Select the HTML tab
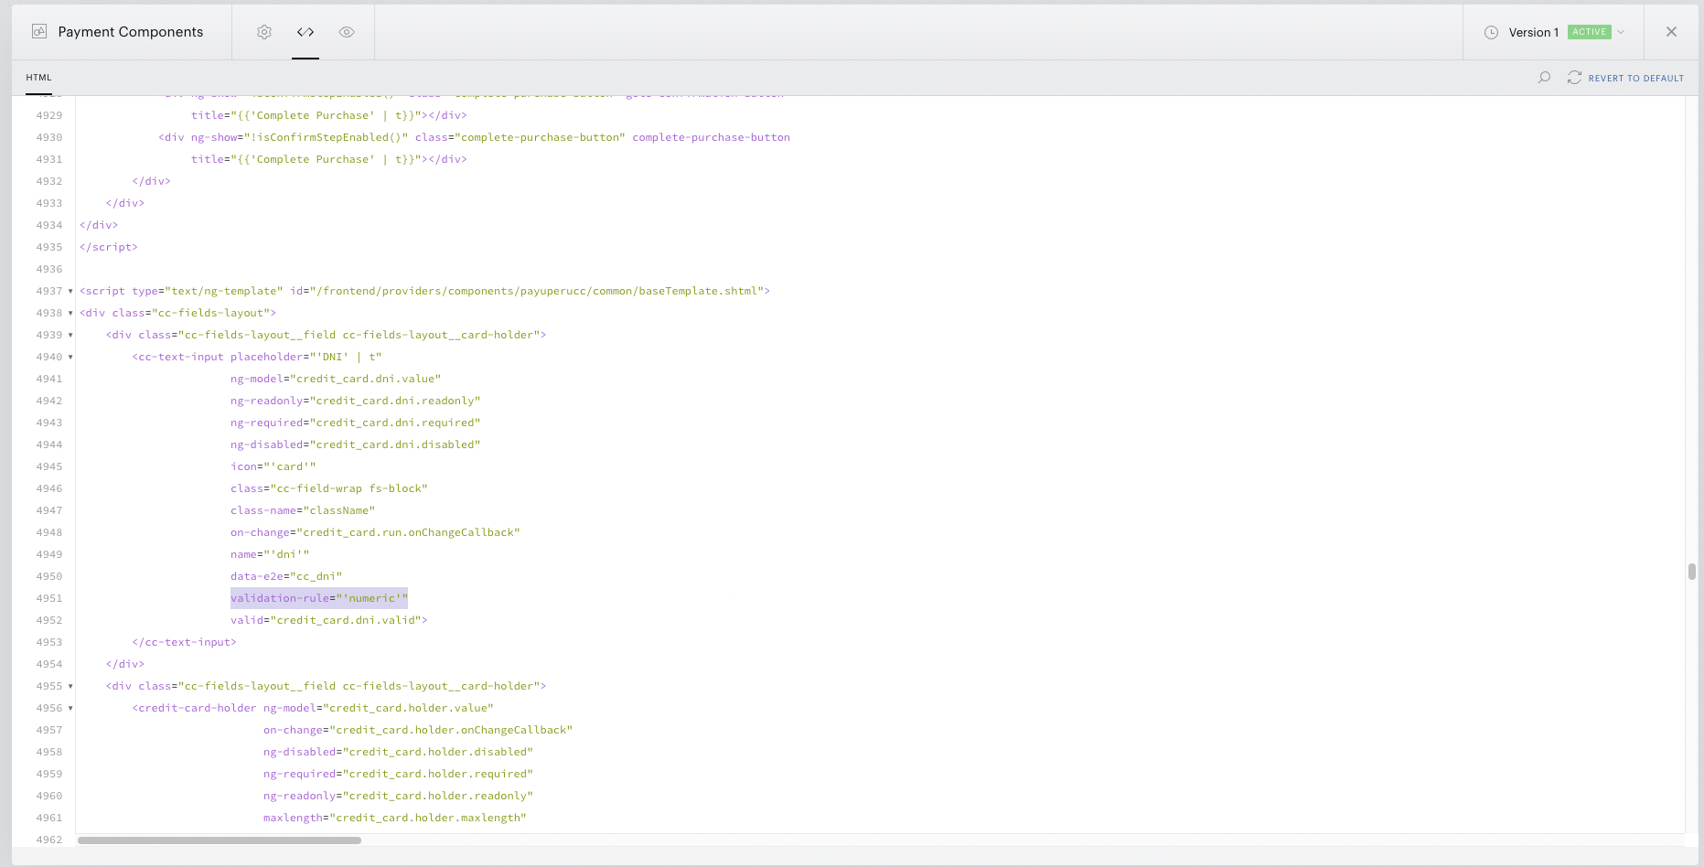Viewport: 1704px width, 867px height. pyautogui.click(x=38, y=78)
